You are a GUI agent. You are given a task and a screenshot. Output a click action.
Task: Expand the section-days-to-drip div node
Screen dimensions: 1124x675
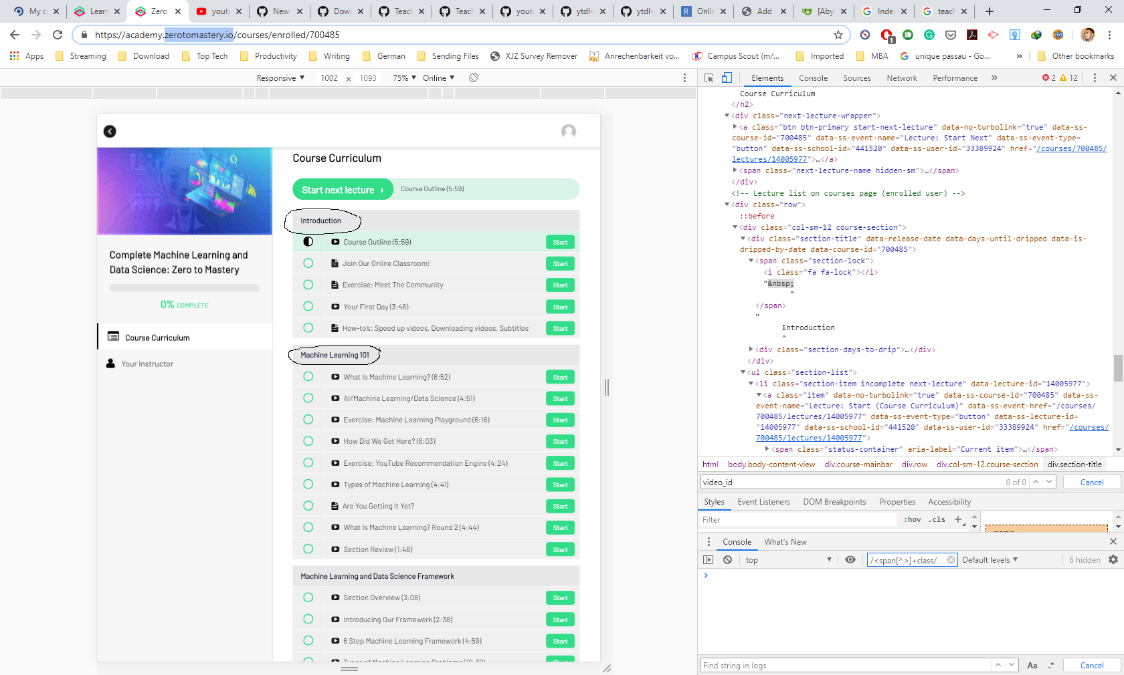click(x=751, y=350)
